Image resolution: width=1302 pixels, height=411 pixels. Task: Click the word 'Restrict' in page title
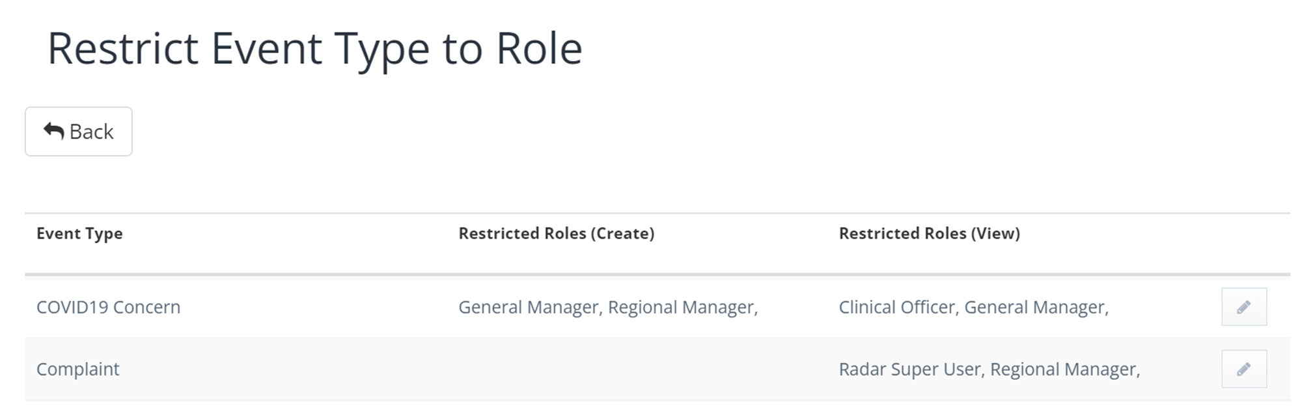(x=123, y=49)
